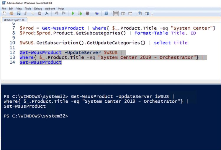This screenshot has width=221, height=150.
Task: Click the script pane horizontal scrollbar left arrow
Action: (x=3, y=81)
